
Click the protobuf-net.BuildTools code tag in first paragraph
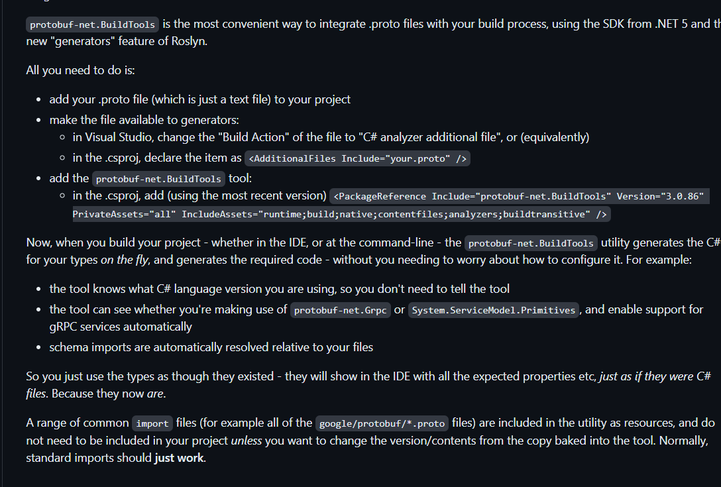92,25
